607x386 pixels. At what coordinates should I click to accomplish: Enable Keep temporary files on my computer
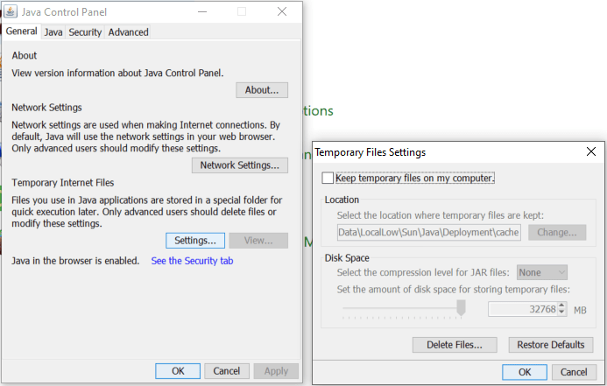coord(328,178)
